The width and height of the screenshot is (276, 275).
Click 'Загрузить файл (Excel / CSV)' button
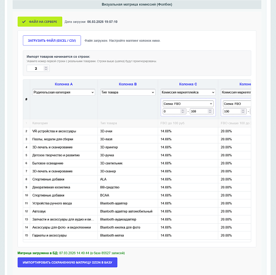point(52,40)
